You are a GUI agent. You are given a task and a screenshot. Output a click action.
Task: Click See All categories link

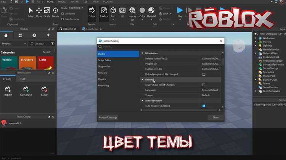tap(47, 52)
